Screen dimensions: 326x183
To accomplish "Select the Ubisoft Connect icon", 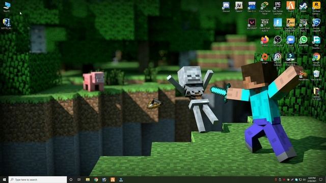I will pos(278,59).
